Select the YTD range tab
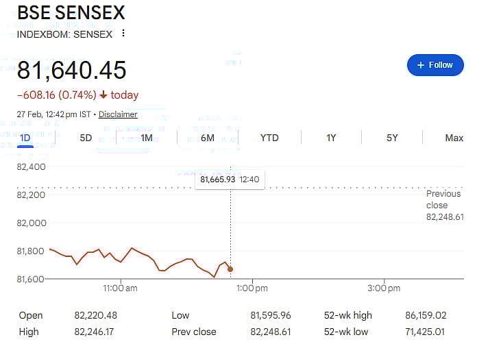 click(269, 138)
